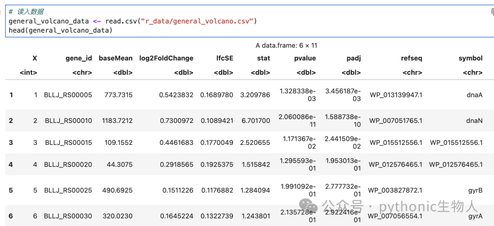Viewport: 494px width, 226px height.
Task: Click lfcSE value 0.1689780
Action: [217, 95]
